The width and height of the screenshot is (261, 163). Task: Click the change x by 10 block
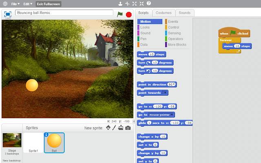(152, 137)
